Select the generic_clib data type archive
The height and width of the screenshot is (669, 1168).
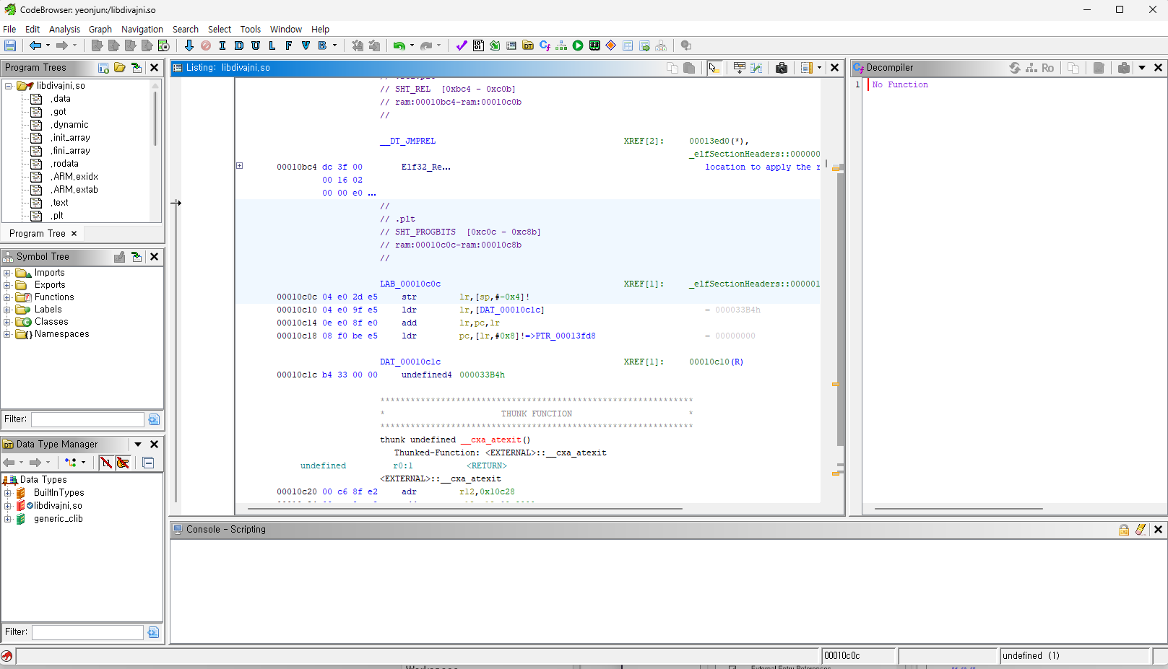58,519
